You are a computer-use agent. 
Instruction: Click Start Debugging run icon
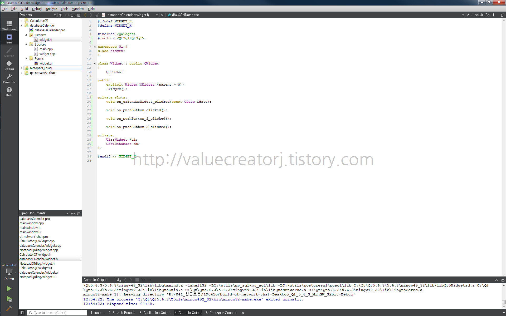coord(9,299)
